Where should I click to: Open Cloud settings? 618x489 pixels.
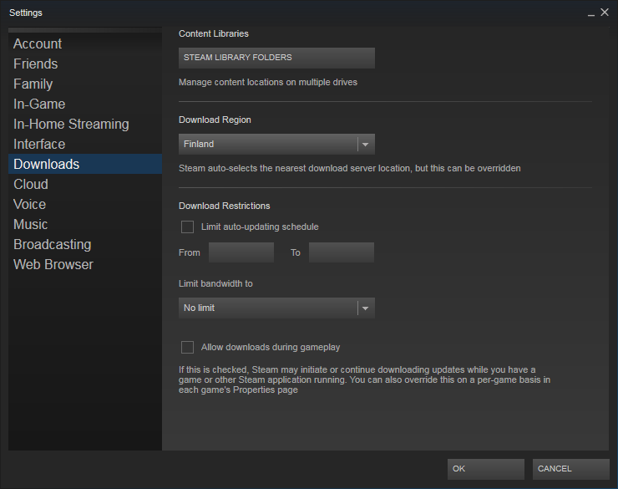coord(84,184)
